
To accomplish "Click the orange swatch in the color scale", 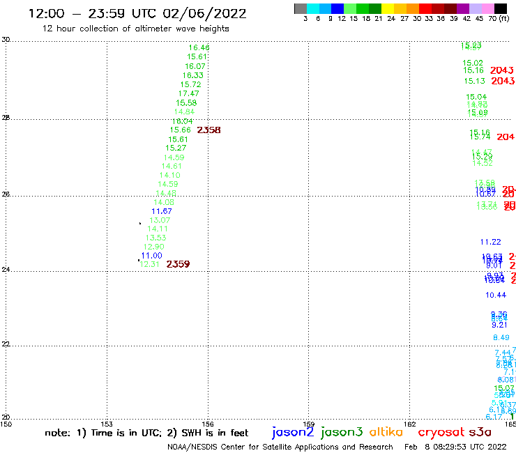I will (x=413, y=8).
